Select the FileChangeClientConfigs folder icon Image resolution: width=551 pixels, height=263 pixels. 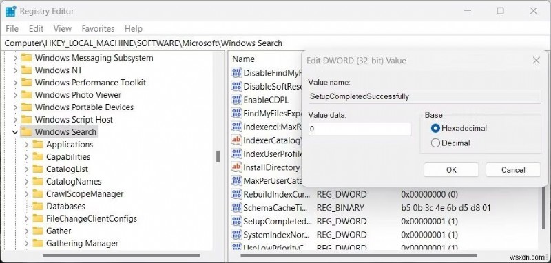[x=38, y=218]
